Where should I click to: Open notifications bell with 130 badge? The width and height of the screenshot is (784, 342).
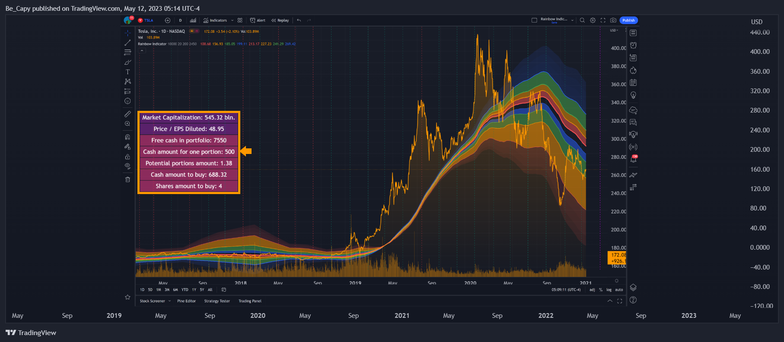(633, 159)
